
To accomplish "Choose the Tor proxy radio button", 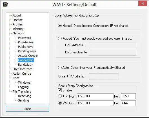I will point(60,96).
